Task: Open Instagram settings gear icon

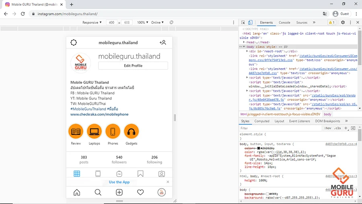Action: click(x=74, y=43)
